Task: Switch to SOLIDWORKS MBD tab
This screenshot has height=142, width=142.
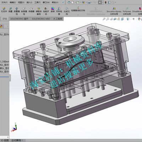Action: pos(41,19)
